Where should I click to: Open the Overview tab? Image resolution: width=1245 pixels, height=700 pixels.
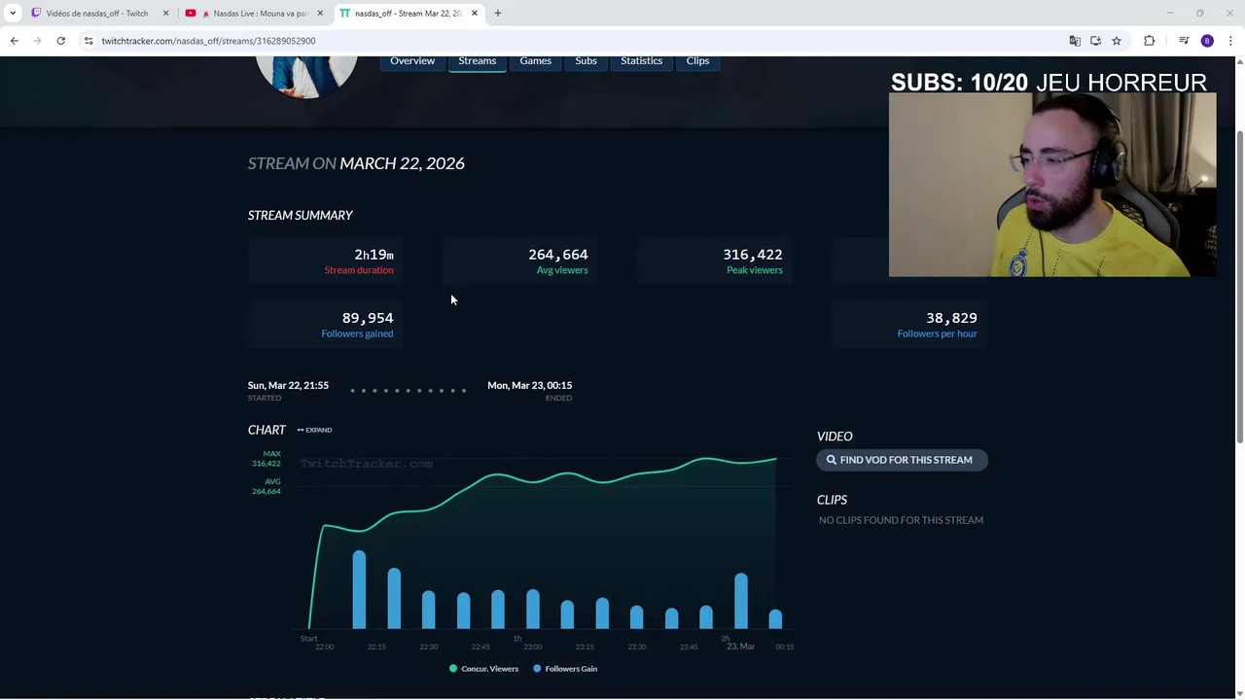click(412, 61)
